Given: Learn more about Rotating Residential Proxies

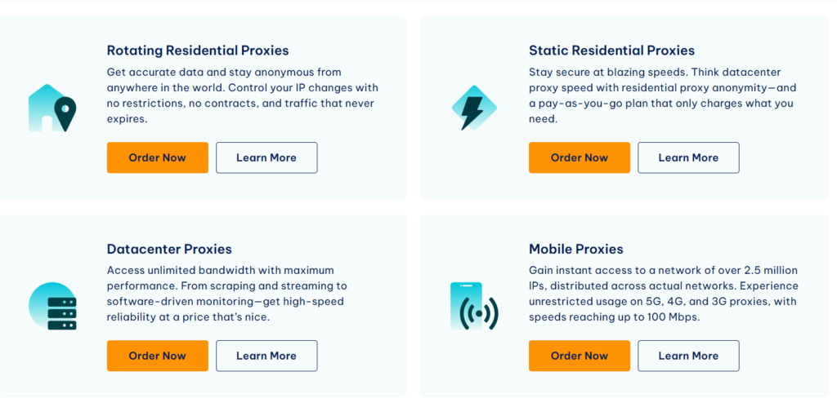Looking at the screenshot, I should click(x=266, y=157).
